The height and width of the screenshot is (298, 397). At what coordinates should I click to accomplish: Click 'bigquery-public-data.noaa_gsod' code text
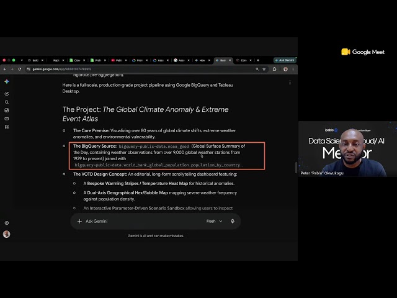tap(154, 147)
